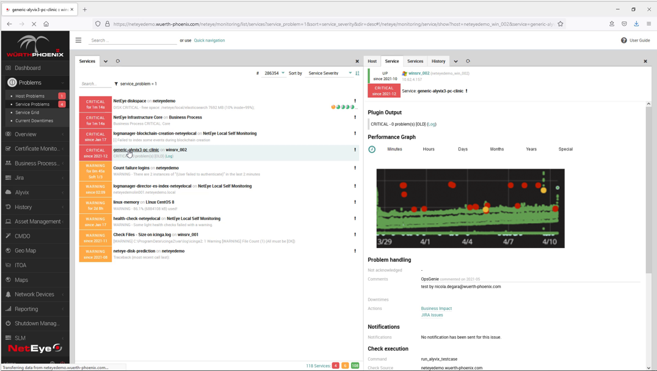The image size is (657, 371).
Task: Open Network Devices in the sidebar
Action: 34,294
